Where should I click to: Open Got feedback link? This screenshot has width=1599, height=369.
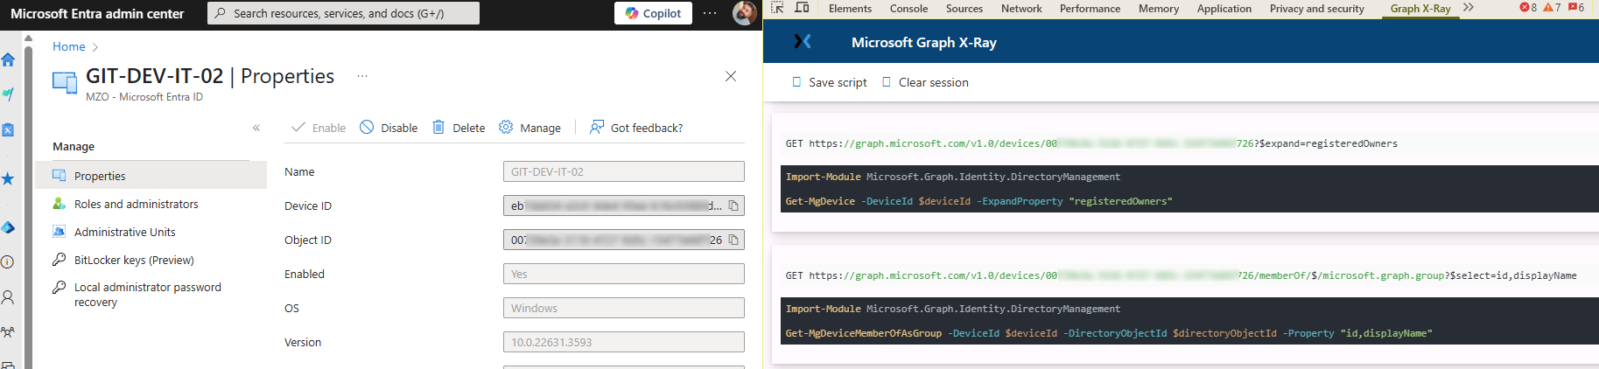[x=636, y=128]
